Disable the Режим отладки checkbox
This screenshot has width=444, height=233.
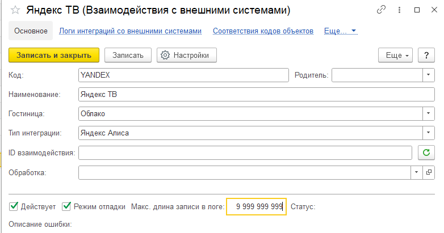[66, 206]
